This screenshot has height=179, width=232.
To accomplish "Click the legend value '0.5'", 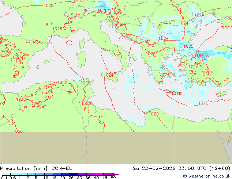I will (x=12, y=178).
